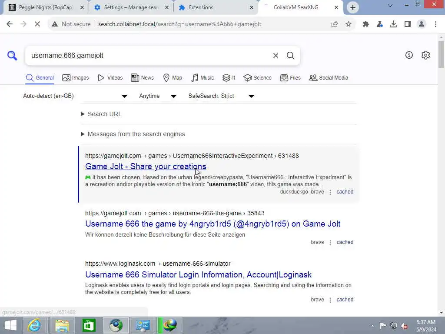Viewport: 445px width, 334px height.
Task: Select the Files category
Action: pyautogui.click(x=290, y=78)
